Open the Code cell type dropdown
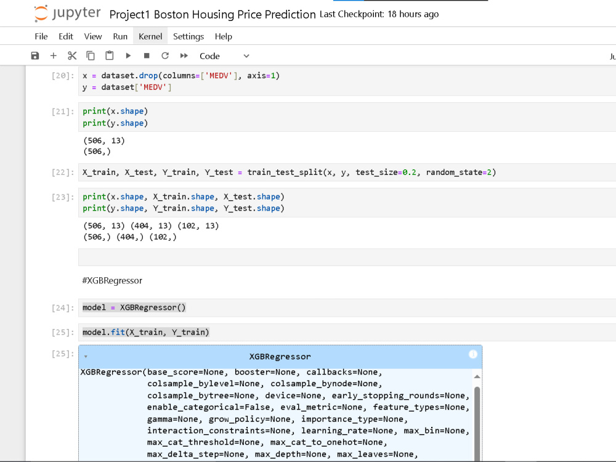This screenshot has height=462, width=616. point(224,56)
